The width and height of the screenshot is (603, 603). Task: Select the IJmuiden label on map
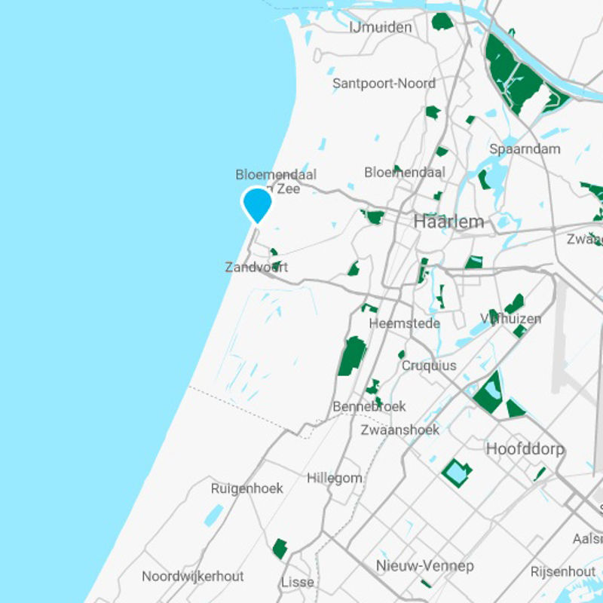coord(381,28)
